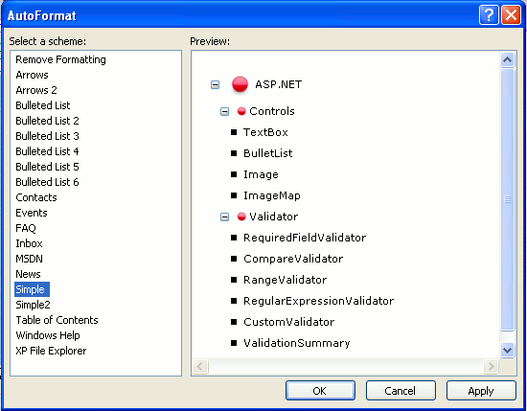527x411 pixels.
Task: Click the large red ball icon beside ASP.NET
Action: click(240, 84)
